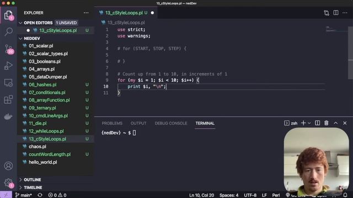
Task: Click the remote window indicator in status bar
Action: tap(6, 195)
